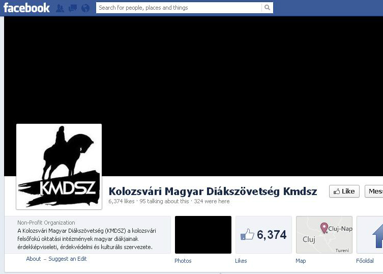Like the Kolozsvári Magyar Diákszövetség page

coord(344,191)
